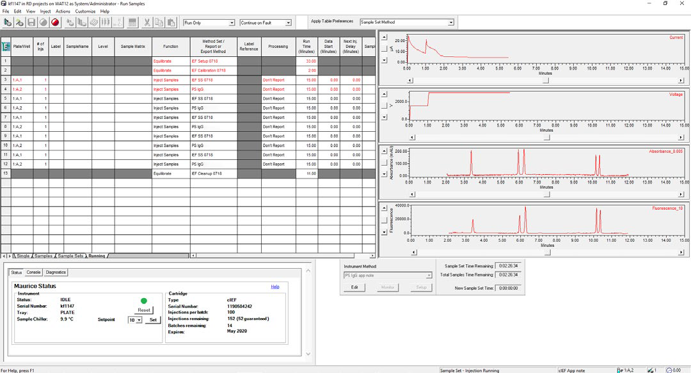Image resolution: width=691 pixels, height=373 pixels.
Task: Select the red Abort run icon
Action: pos(55,22)
